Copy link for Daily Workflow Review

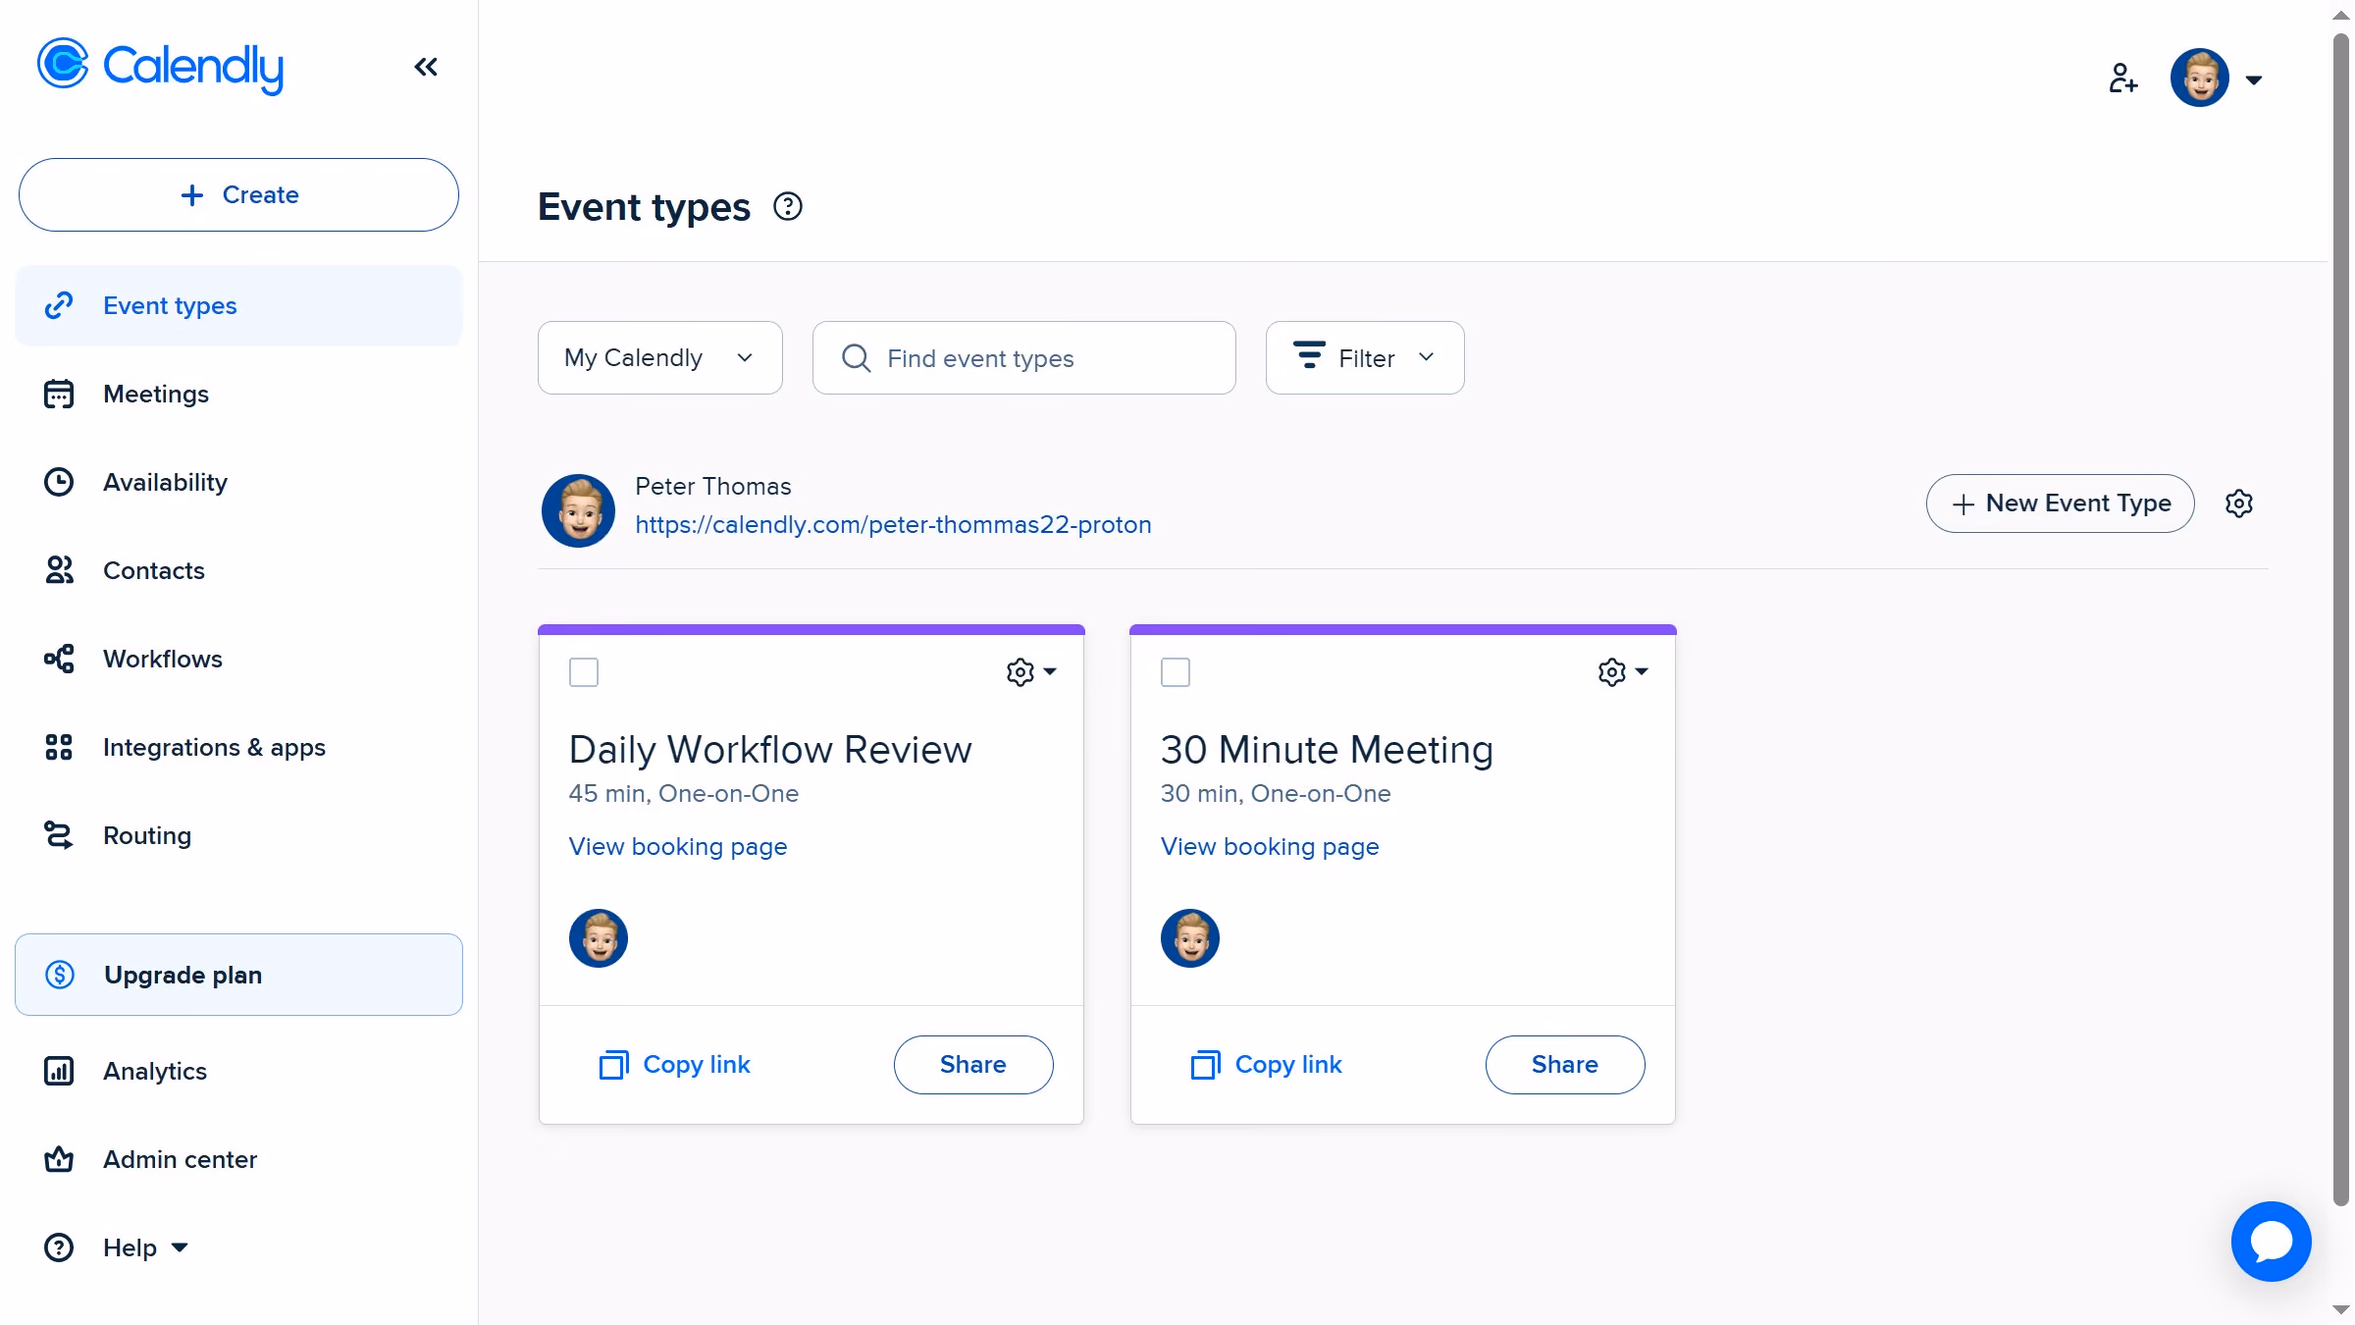[675, 1065]
